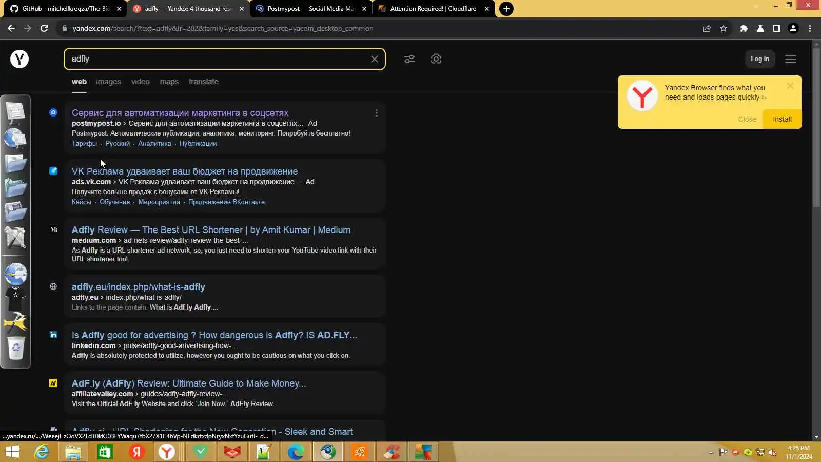Open the green checkmark app on taskbar
821x462 pixels.
(x=201, y=452)
